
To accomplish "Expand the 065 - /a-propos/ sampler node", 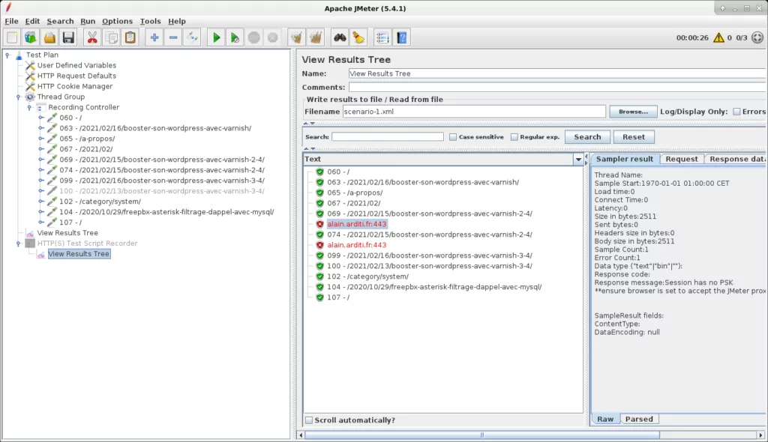I will pyautogui.click(x=41, y=139).
